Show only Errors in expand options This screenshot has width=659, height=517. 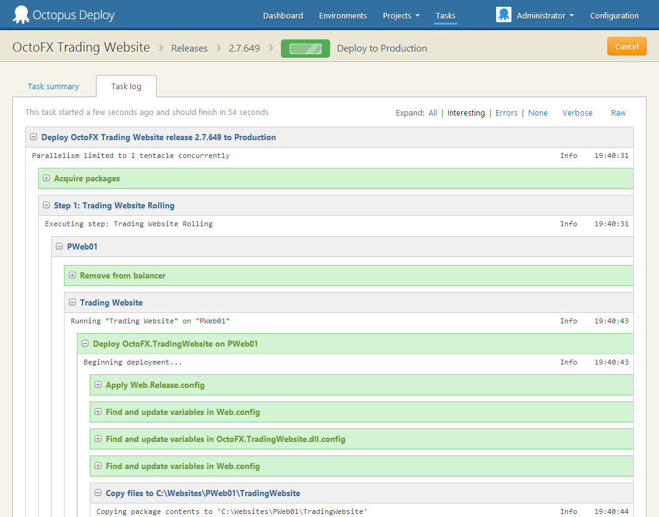[x=506, y=113]
